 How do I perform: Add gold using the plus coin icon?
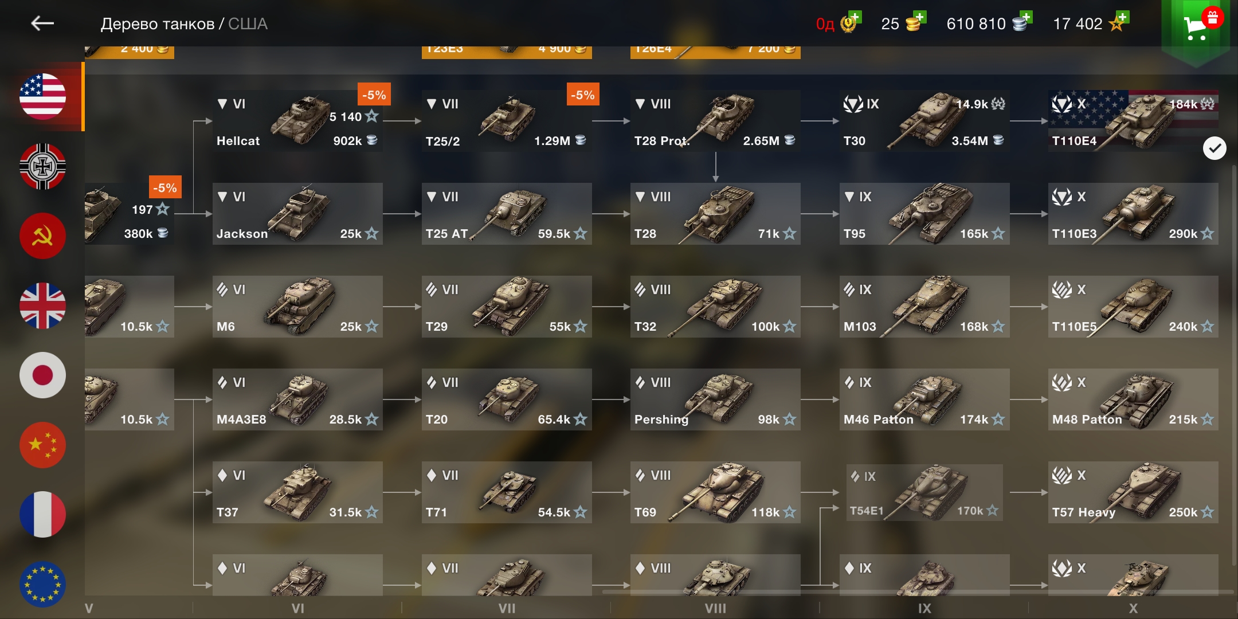[x=916, y=23]
